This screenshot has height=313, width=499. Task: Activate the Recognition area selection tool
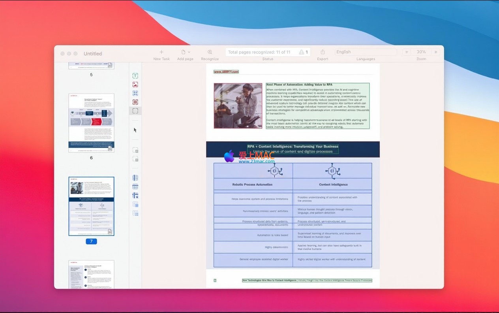(x=135, y=111)
